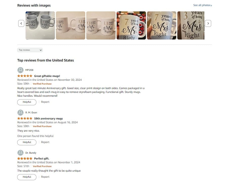Mark Dr. Bundy's review as Helpful
This screenshot has height=183, width=239.
click(27, 177)
